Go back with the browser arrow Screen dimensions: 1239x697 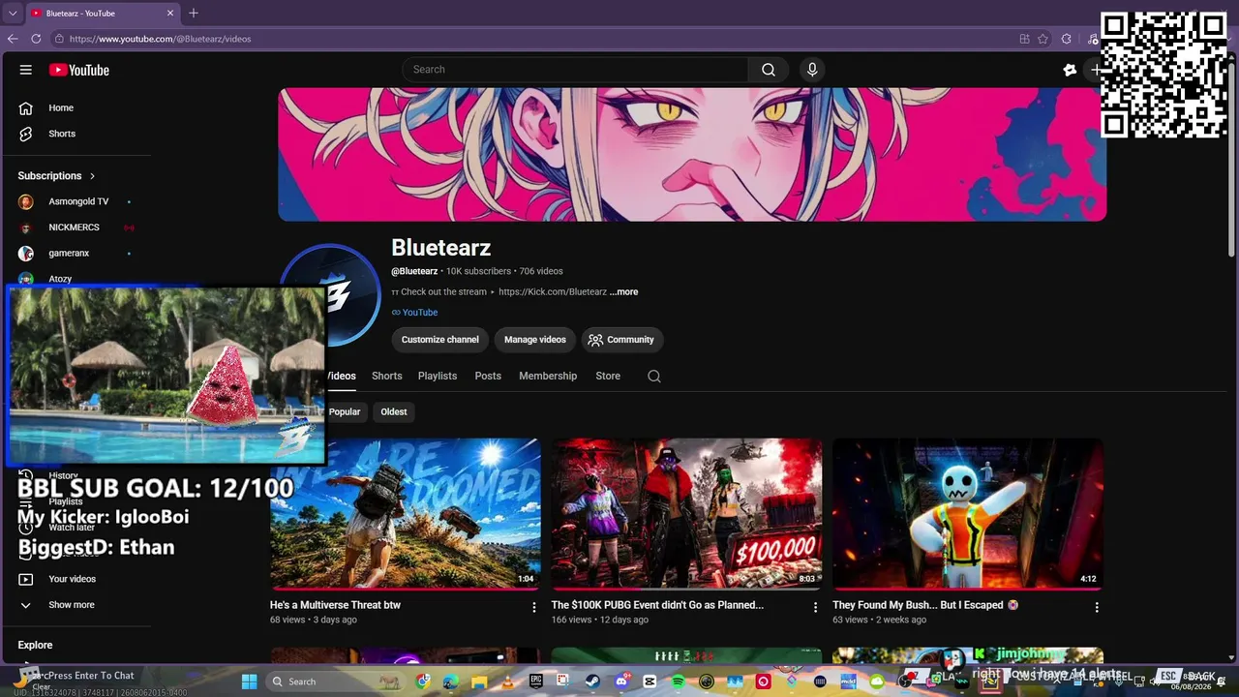click(x=13, y=39)
